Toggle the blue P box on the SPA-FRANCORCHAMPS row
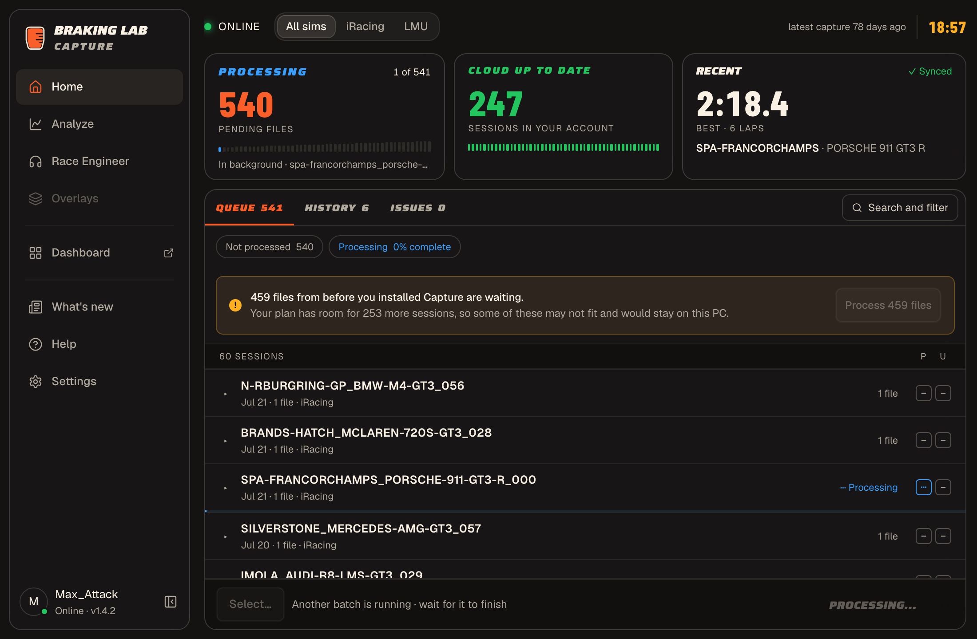 (924, 487)
